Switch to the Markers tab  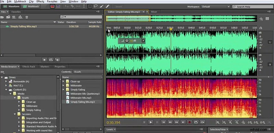coord(45,67)
